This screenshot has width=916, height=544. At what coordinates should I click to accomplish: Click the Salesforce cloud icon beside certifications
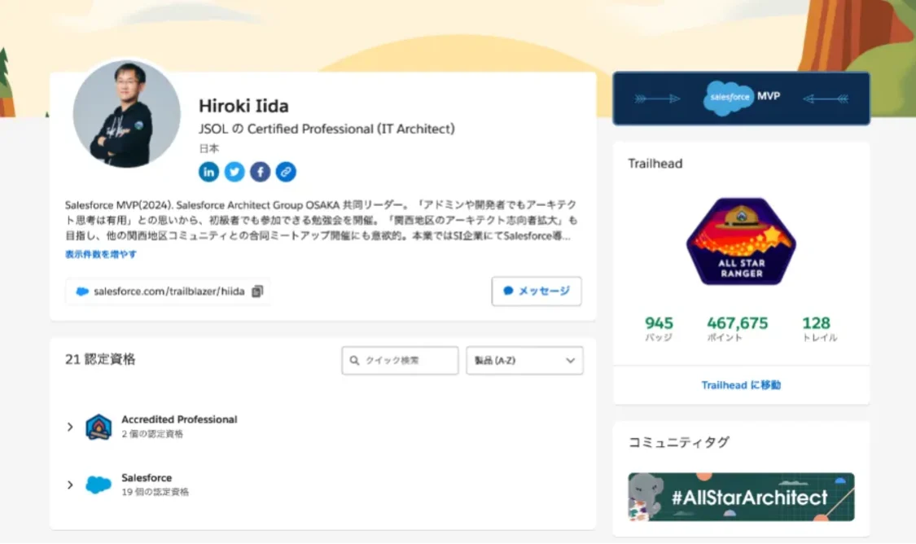point(98,484)
